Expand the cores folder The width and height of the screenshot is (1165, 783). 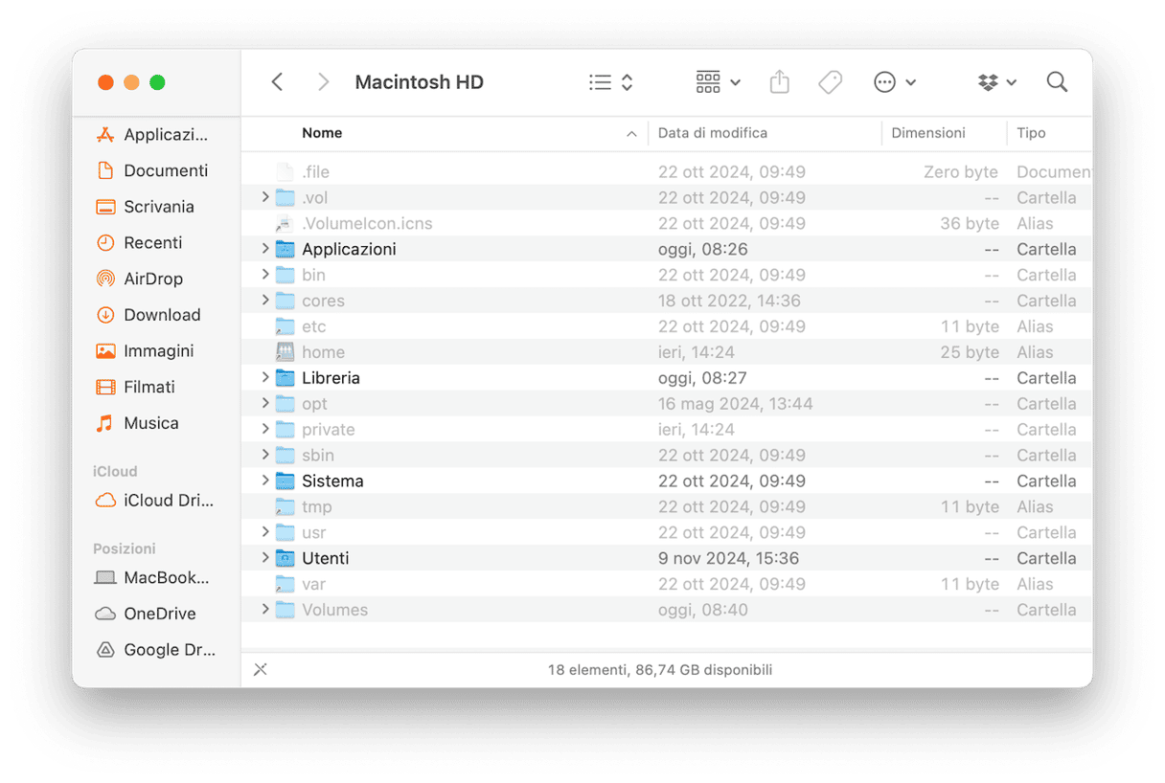pos(265,301)
